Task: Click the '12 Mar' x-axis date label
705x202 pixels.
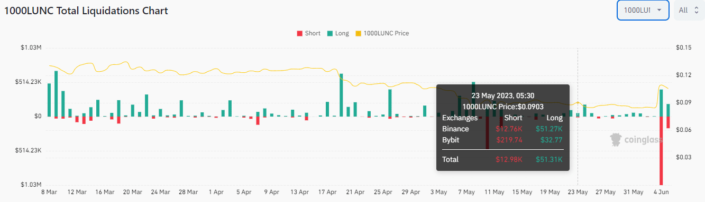Action: point(77,192)
